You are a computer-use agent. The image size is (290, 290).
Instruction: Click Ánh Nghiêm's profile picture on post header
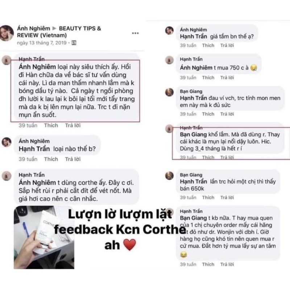point(7,33)
